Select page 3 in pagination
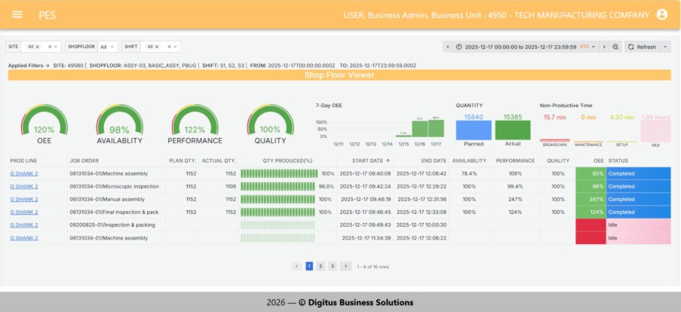The image size is (681, 312). [333, 267]
